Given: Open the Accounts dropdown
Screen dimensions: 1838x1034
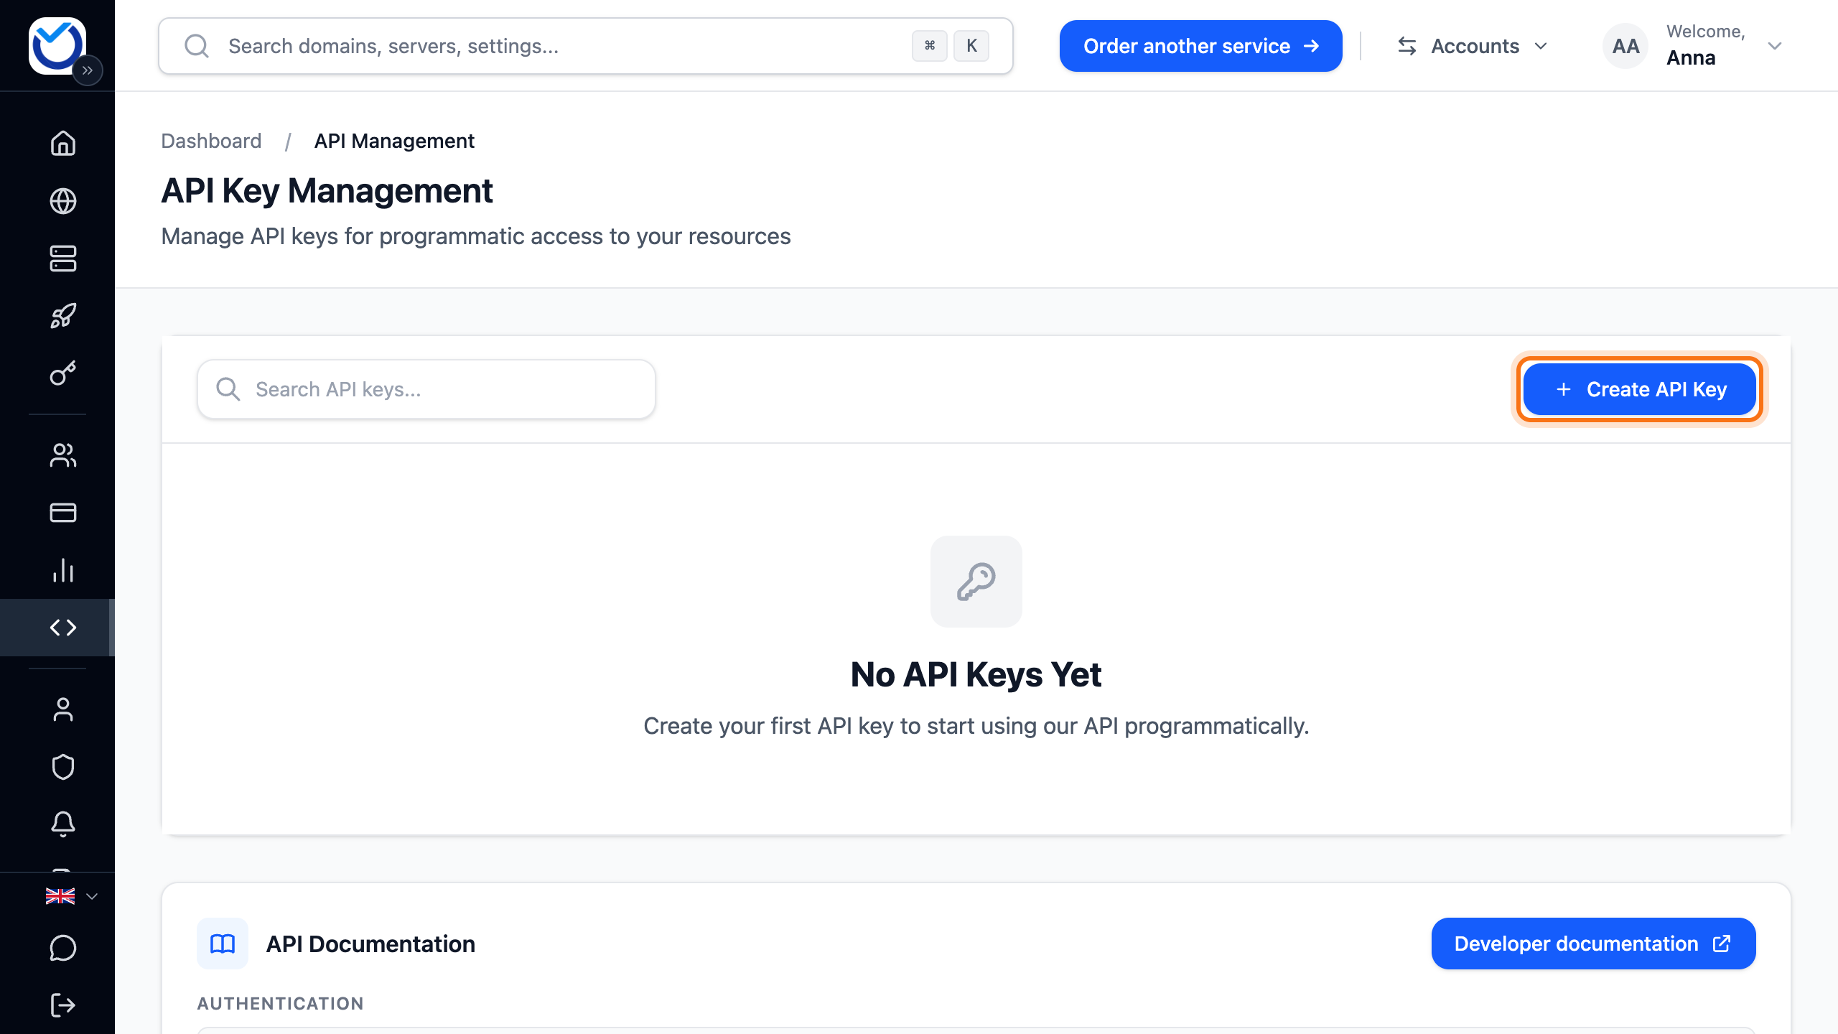Looking at the screenshot, I should tap(1472, 46).
